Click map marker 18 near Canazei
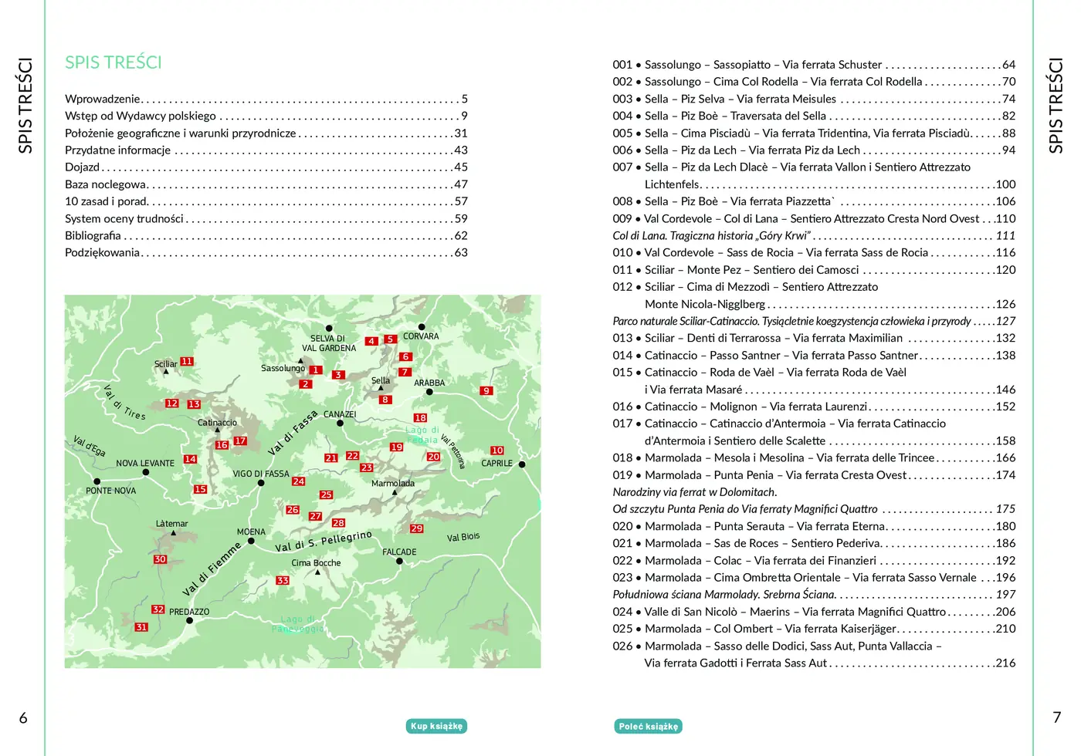 (x=420, y=417)
